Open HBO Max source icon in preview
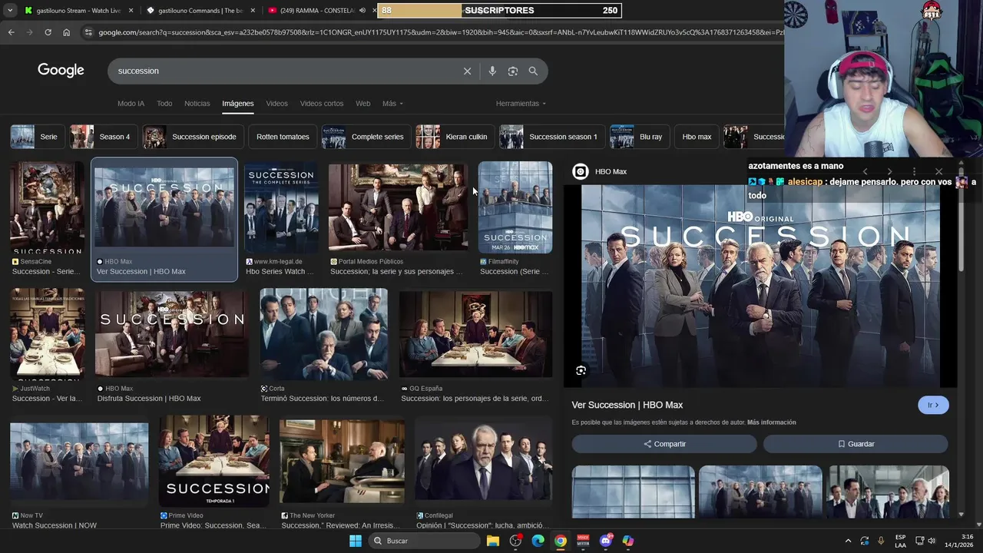The image size is (983, 553). 581,171
